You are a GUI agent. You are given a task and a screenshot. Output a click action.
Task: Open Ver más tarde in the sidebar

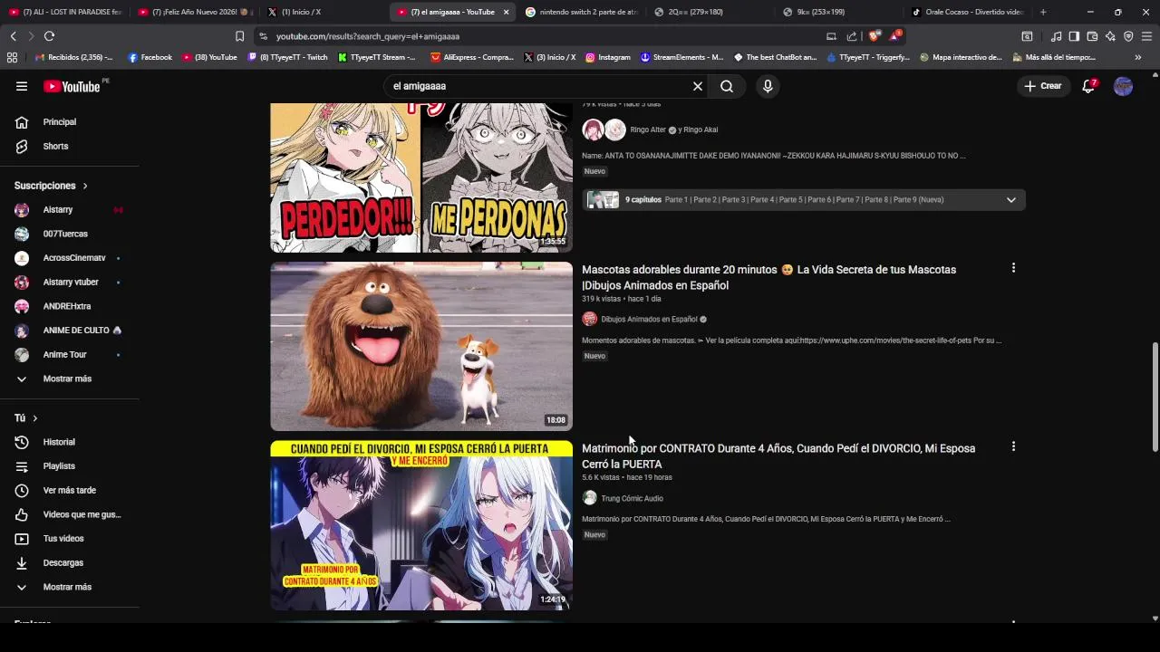tap(69, 490)
